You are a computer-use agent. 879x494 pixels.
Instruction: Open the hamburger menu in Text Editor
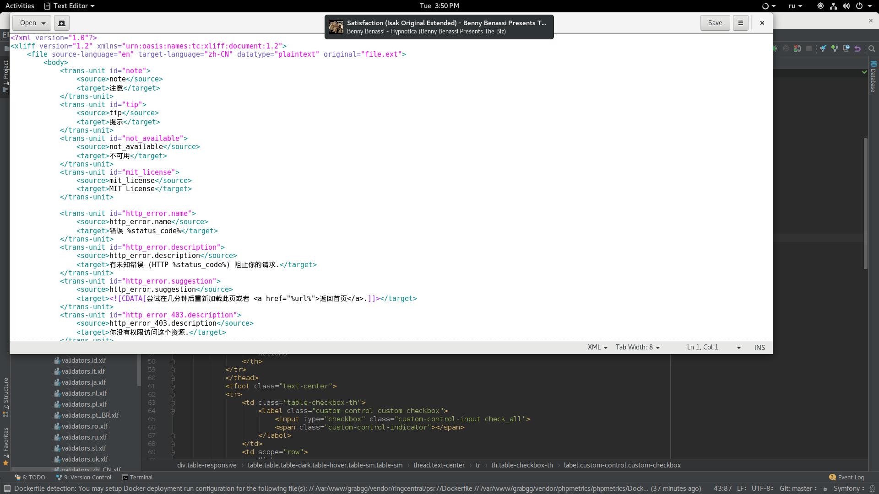click(x=740, y=23)
